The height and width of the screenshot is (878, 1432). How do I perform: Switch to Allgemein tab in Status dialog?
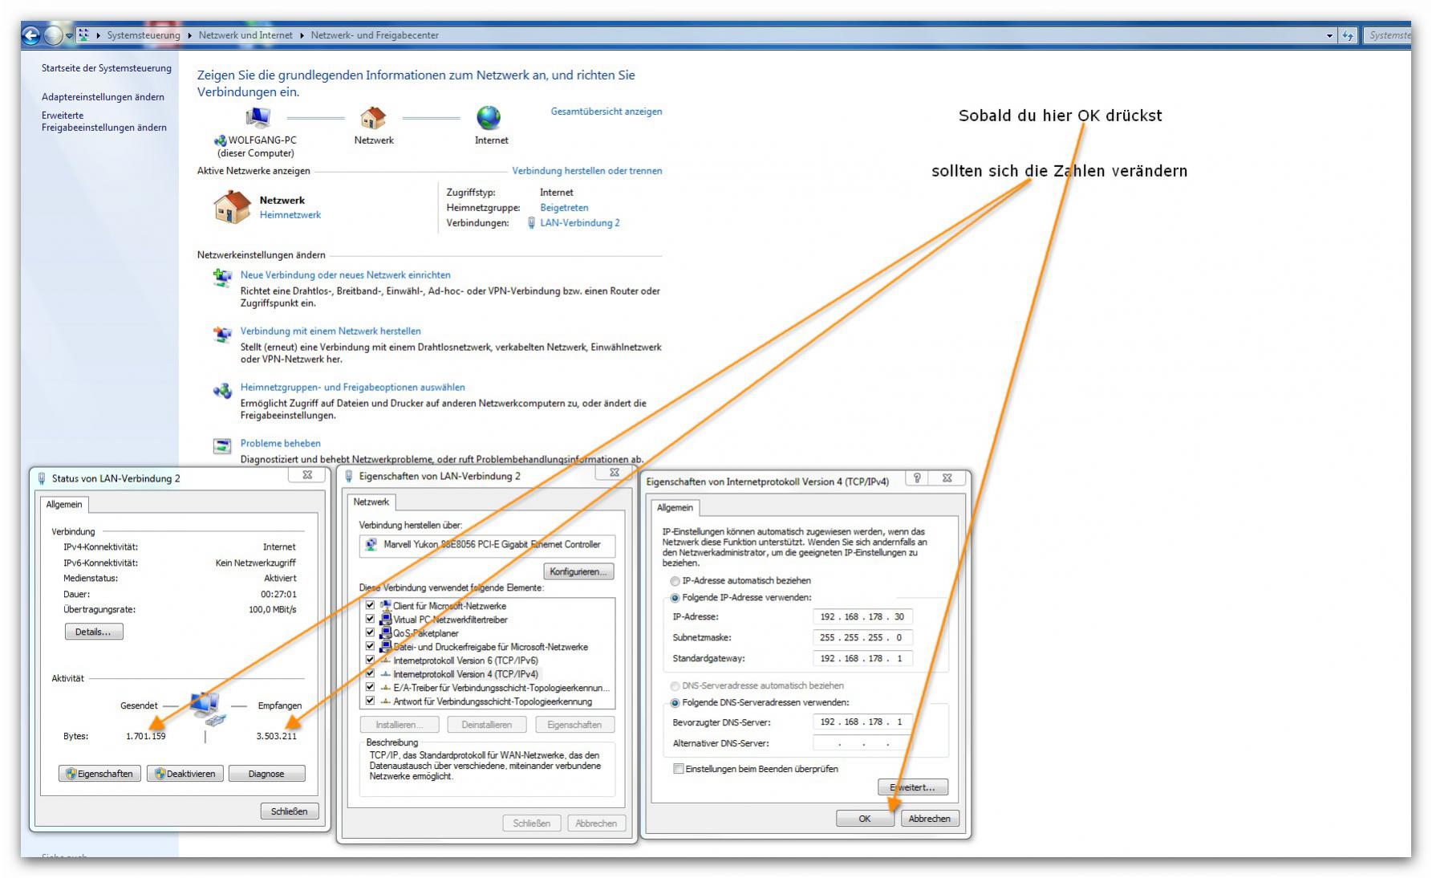(x=64, y=504)
